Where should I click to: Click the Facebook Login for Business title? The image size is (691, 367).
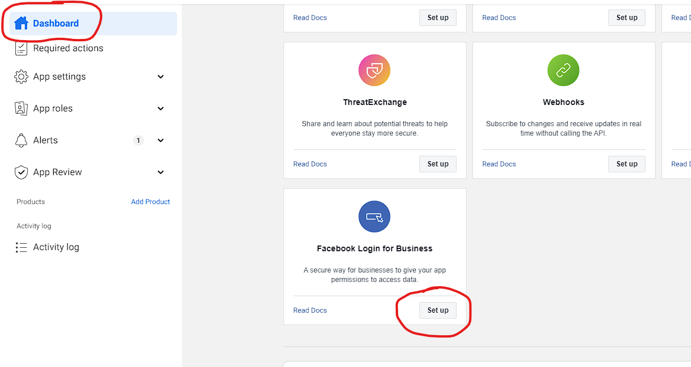click(374, 248)
